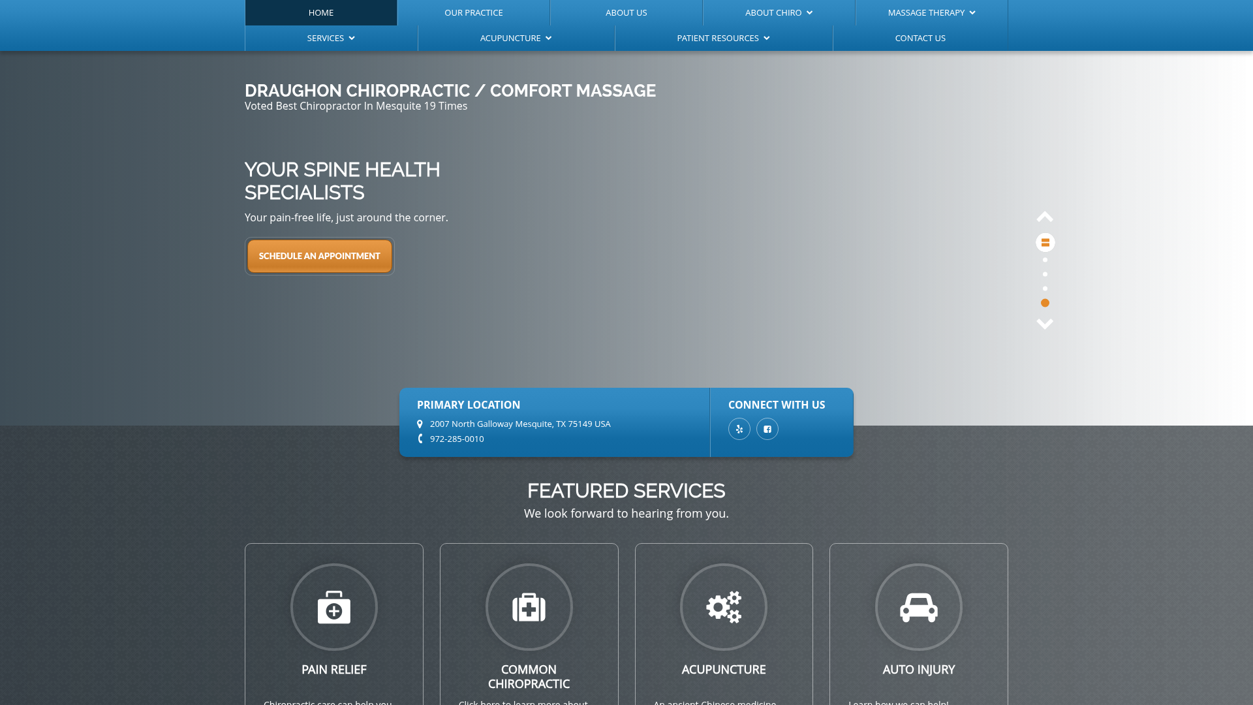Select the first slide indicator dot
This screenshot has width=1253, height=705.
[1045, 260]
